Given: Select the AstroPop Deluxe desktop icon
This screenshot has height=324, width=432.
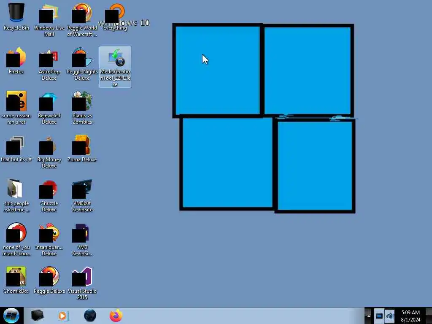Looking at the screenshot, I should point(49,64).
